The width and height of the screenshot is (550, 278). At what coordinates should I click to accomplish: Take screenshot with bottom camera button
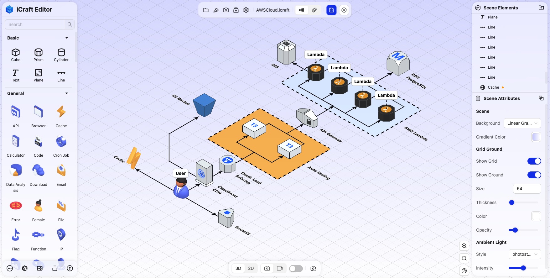267,268
